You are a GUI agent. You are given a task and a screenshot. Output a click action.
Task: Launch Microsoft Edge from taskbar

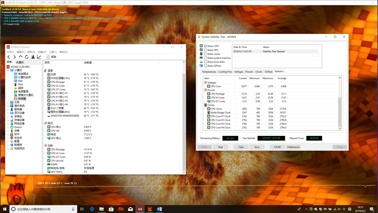(92, 209)
